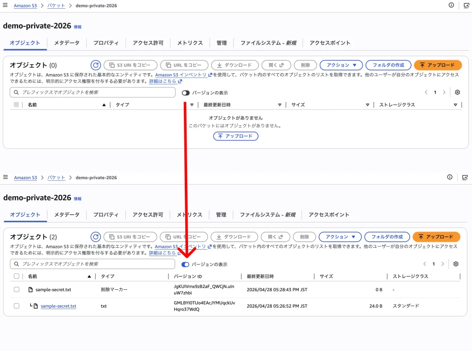Click アップロード below the オブジェクトがありません message
472x351 pixels.
tap(236, 136)
